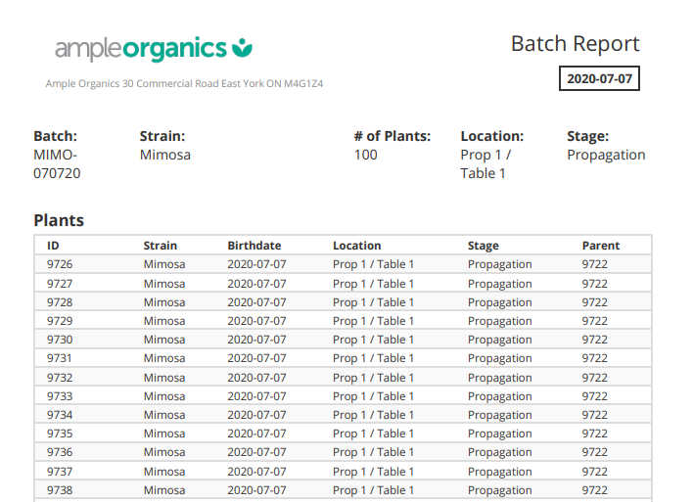
Task: Click the company address line under the logo
Action: (184, 84)
